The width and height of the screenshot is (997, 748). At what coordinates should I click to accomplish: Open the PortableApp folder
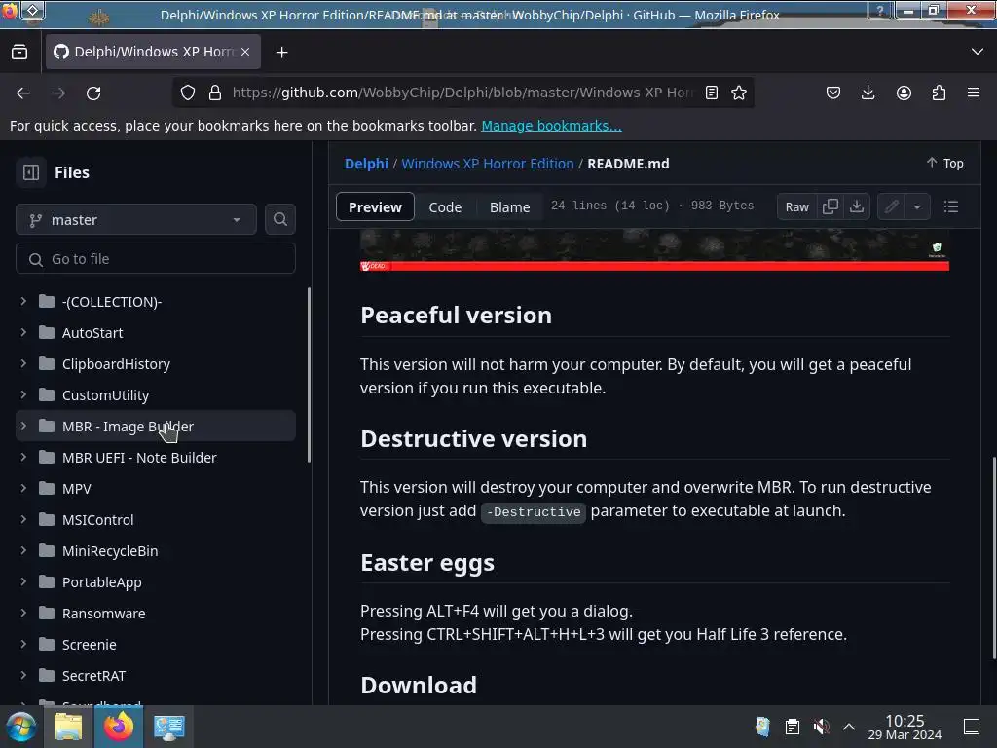(x=101, y=582)
